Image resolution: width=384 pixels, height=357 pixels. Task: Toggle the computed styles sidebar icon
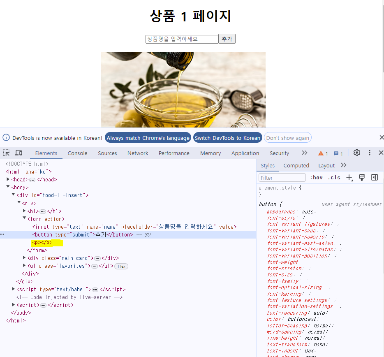375,177
